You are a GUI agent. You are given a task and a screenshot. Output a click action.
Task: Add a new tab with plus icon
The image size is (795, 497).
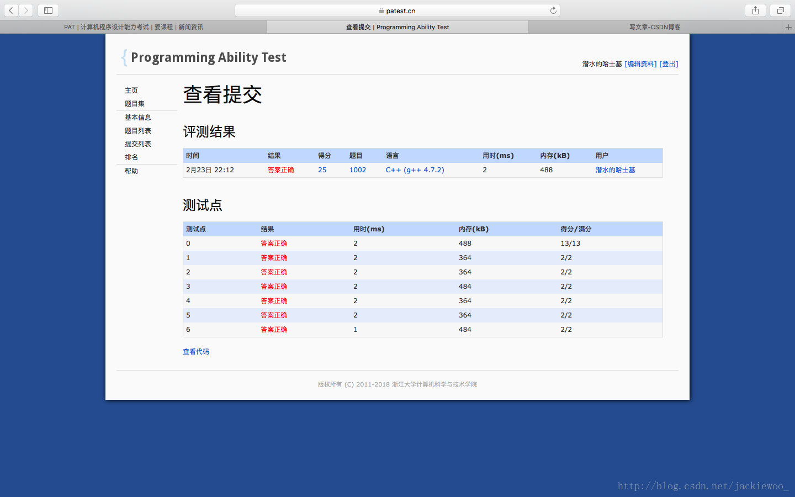click(788, 27)
